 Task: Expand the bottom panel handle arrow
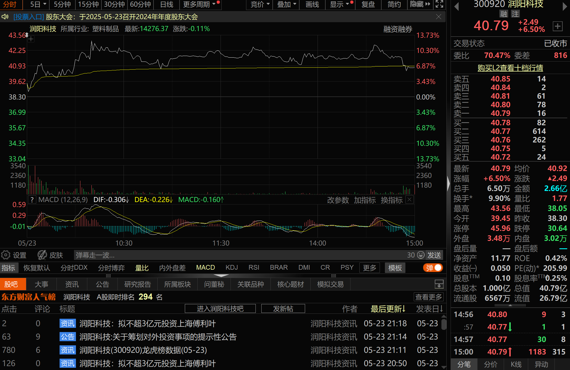[x=221, y=275]
